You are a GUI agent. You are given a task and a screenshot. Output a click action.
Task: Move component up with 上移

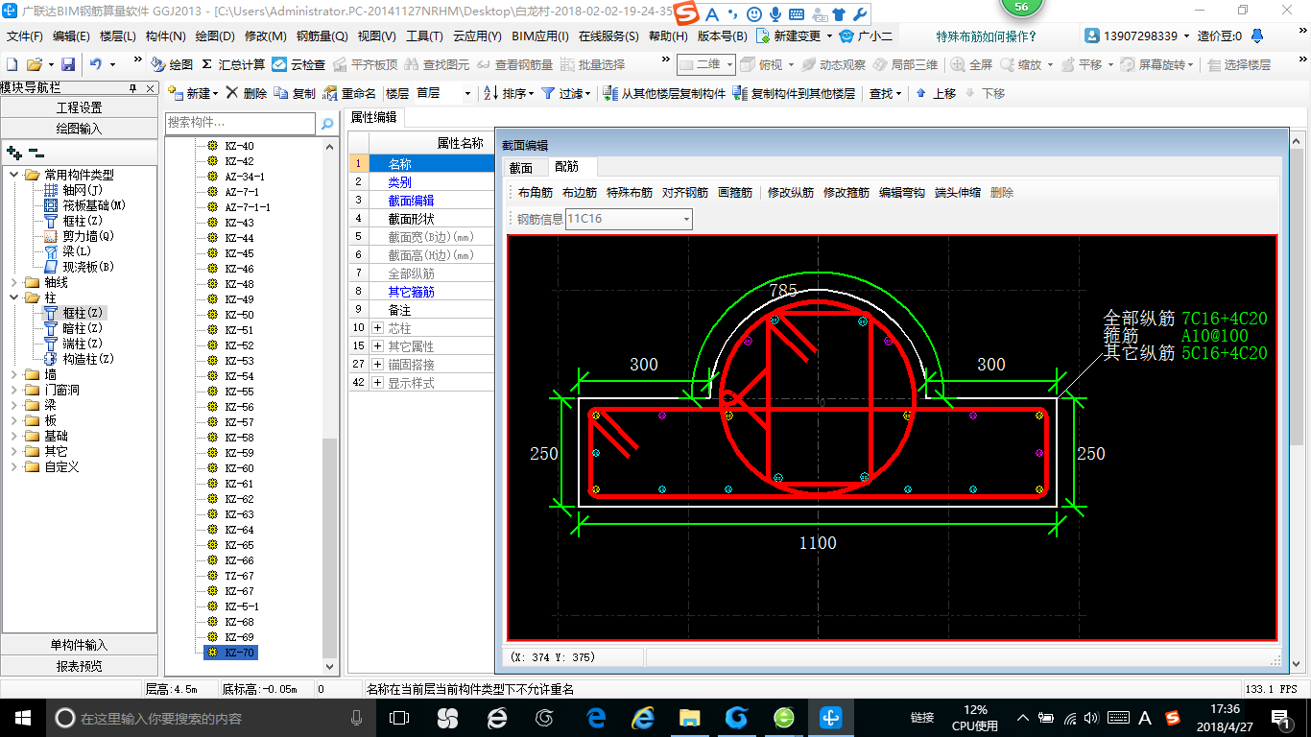click(936, 93)
